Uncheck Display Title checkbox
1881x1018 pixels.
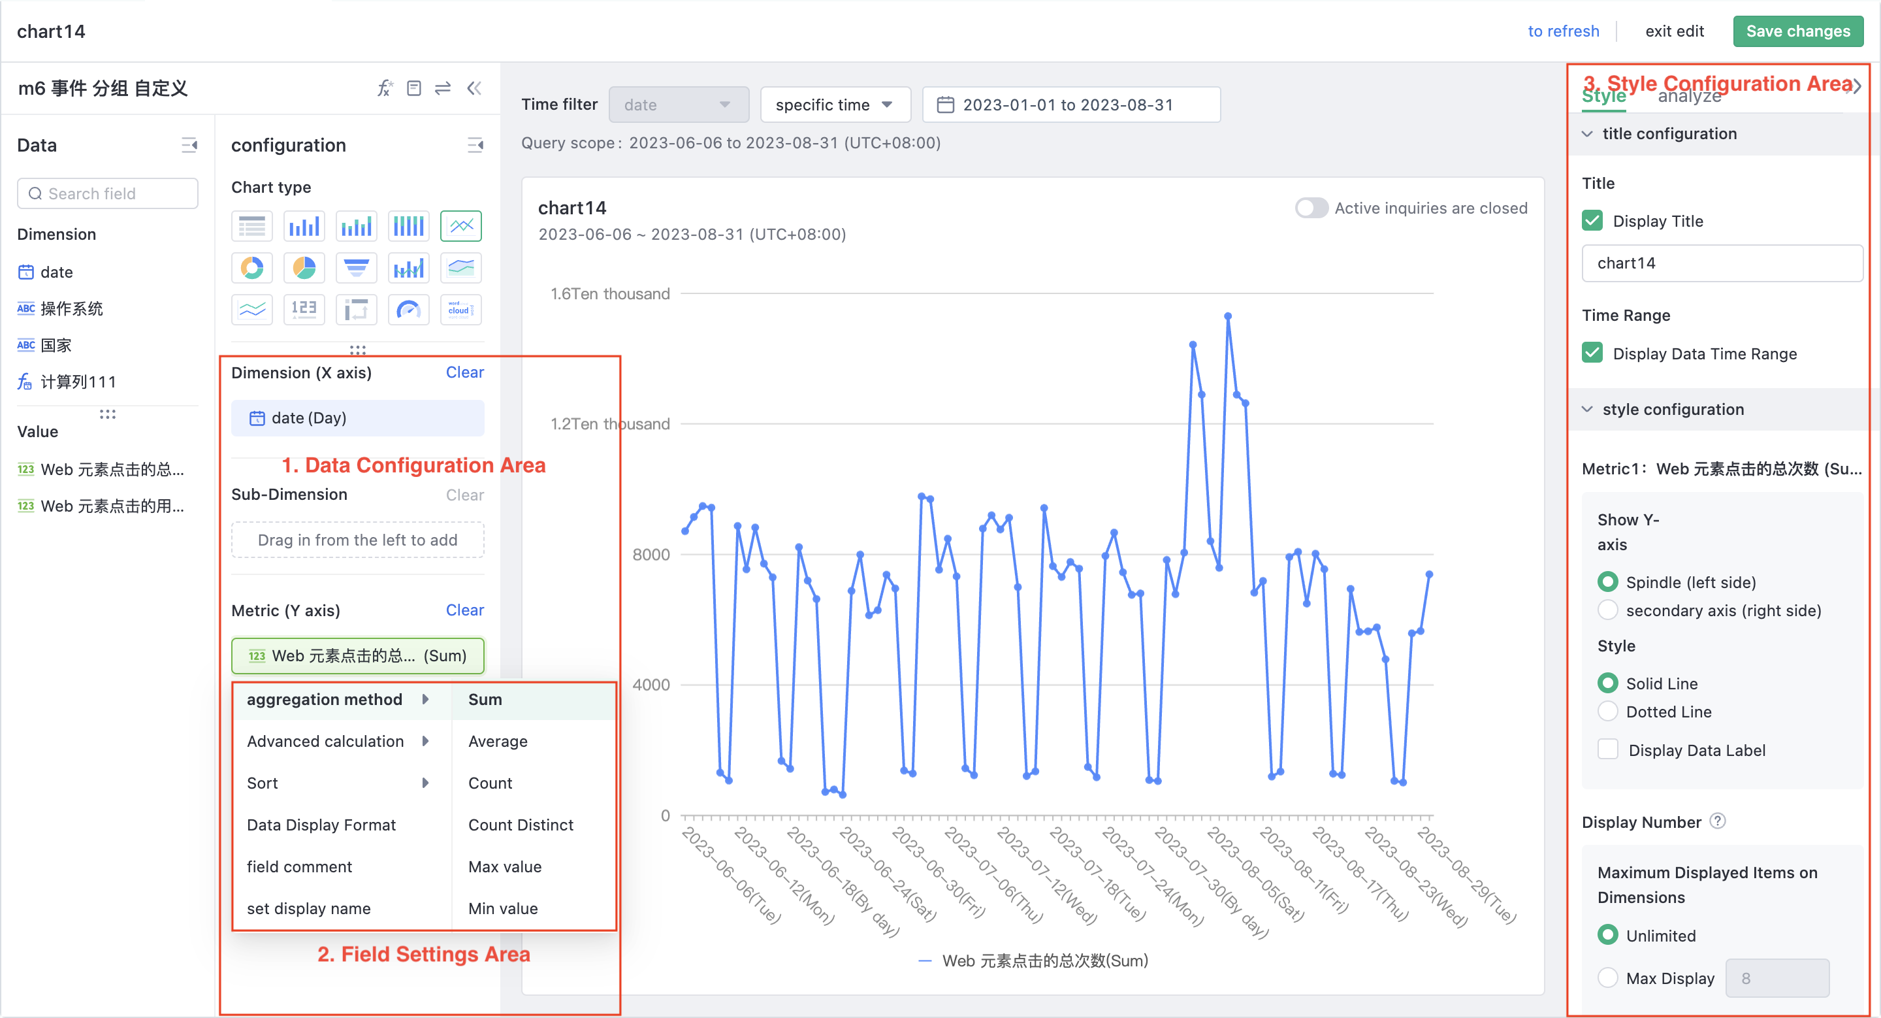1594,221
